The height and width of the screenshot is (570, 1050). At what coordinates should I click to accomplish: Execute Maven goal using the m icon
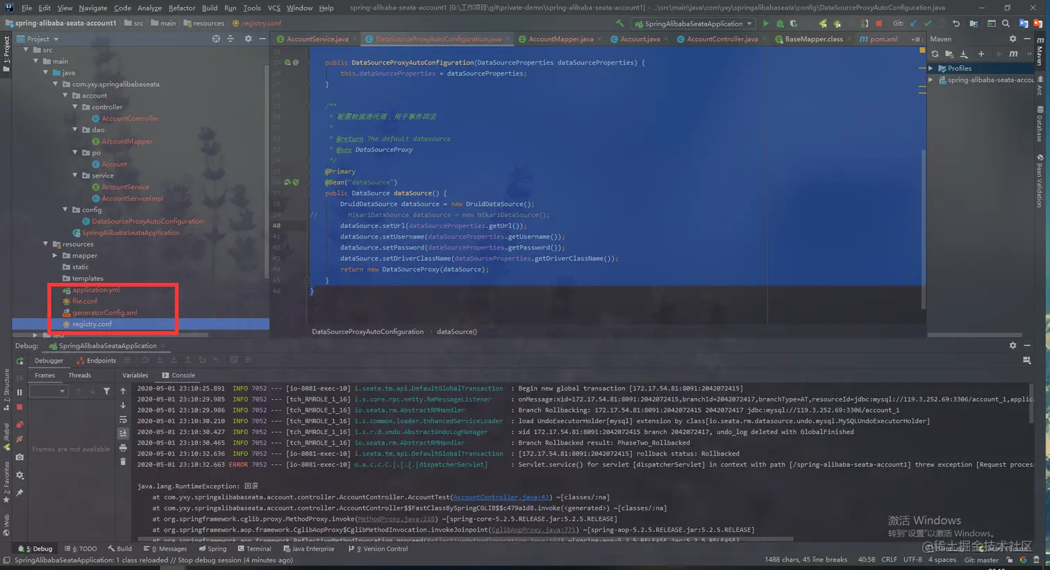click(x=1013, y=54)
